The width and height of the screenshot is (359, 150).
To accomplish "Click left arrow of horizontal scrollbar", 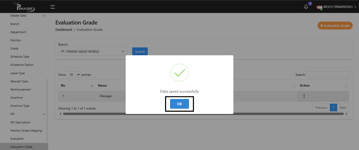I will (60, 114).
